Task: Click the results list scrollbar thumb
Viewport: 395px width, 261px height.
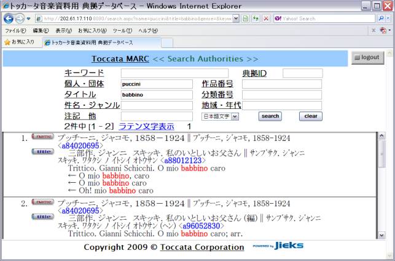Action: (381, 154)
